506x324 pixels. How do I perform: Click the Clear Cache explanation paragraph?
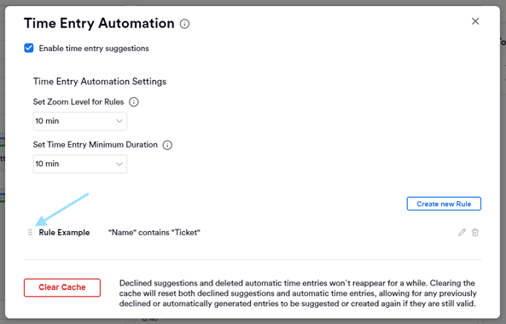[298, 293]
